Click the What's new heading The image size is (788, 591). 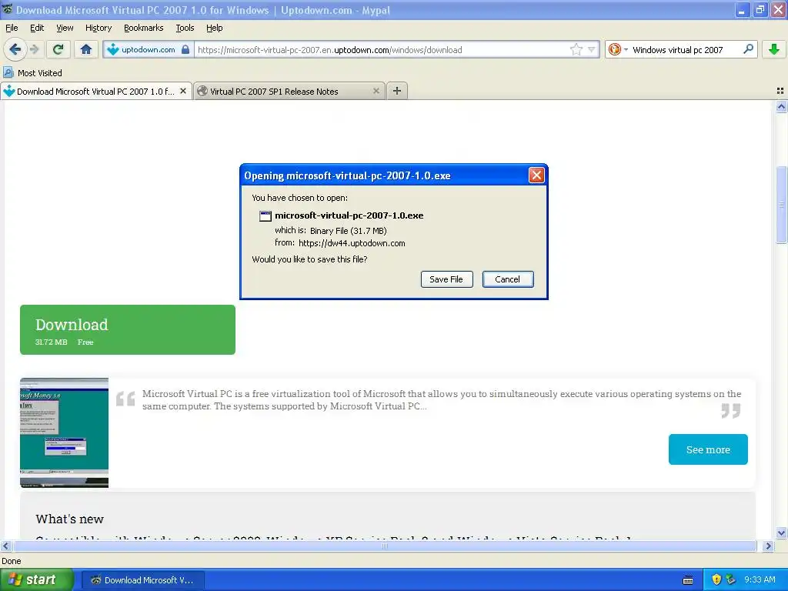69,519
